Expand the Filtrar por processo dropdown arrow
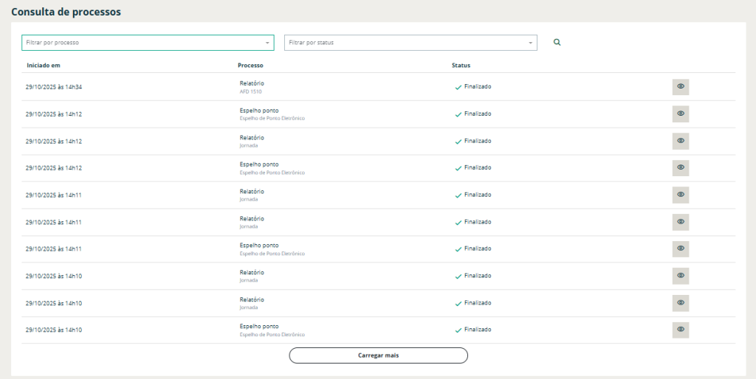Viewport: 756px width, 379px height. click(267, 43)
